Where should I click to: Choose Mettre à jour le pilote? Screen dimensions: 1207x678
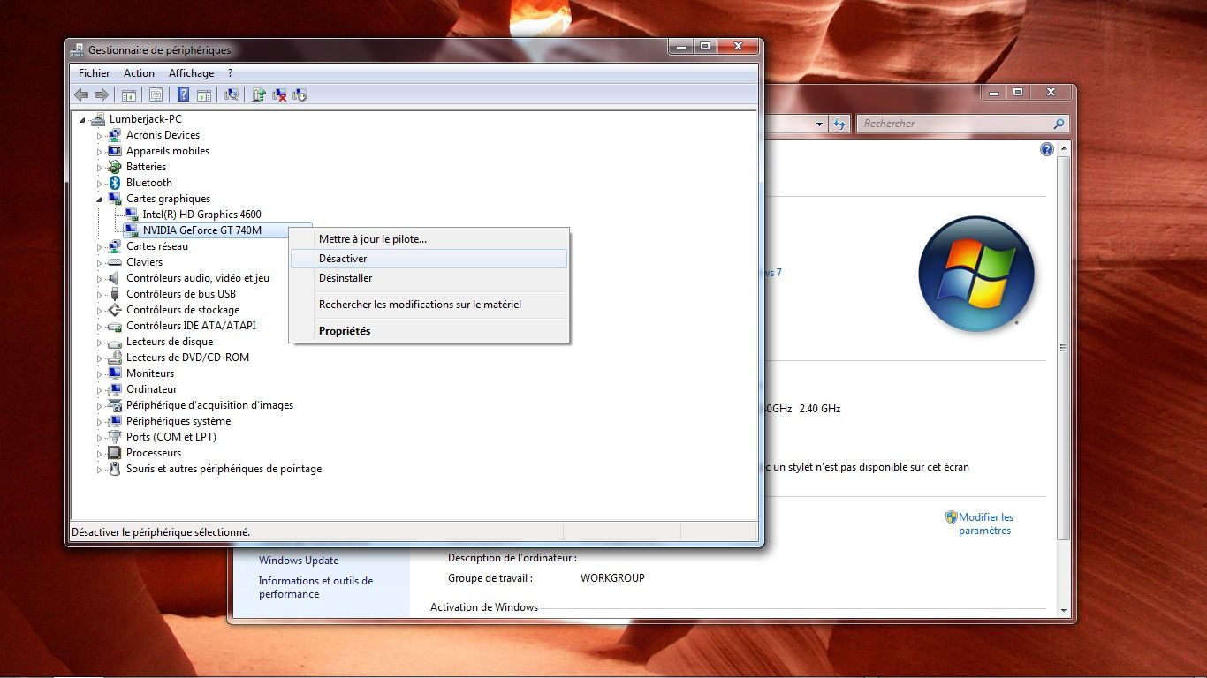[x=429, y=239]
